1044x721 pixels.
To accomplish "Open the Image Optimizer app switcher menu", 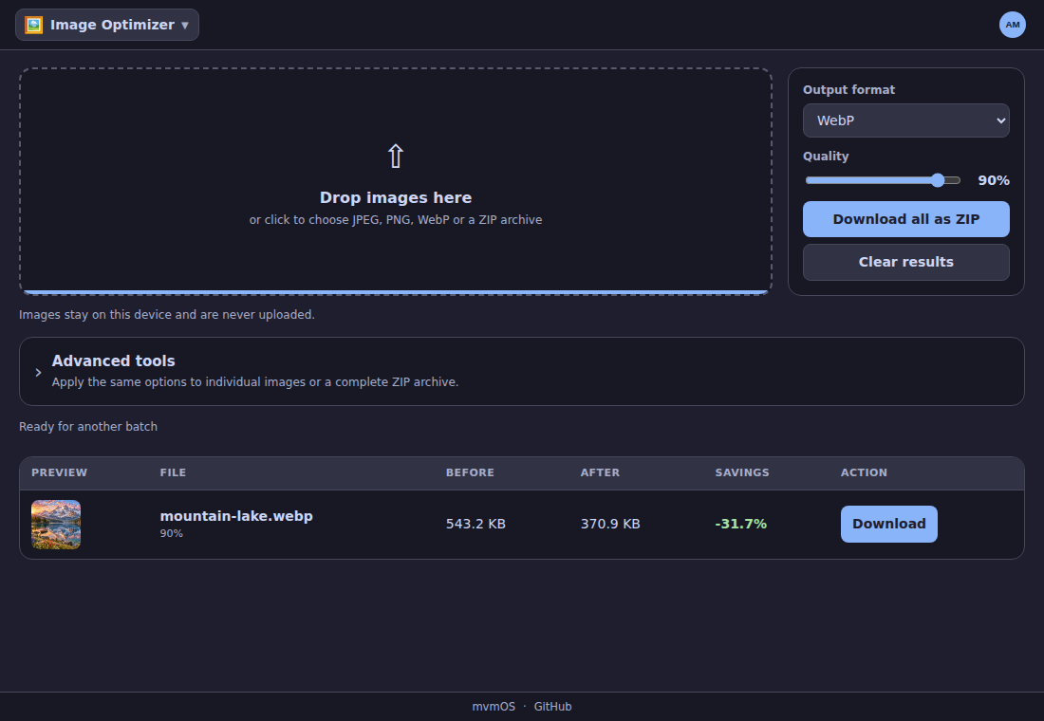I will (x=107, y=25).
